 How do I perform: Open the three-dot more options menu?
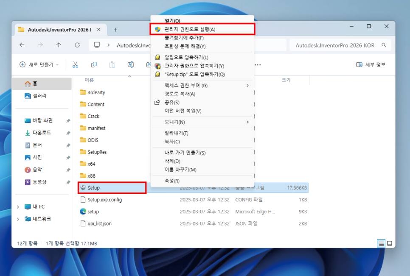(x=258, y=65)
